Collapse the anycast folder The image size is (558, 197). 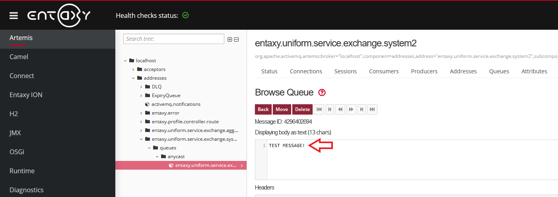pos(157,157)
